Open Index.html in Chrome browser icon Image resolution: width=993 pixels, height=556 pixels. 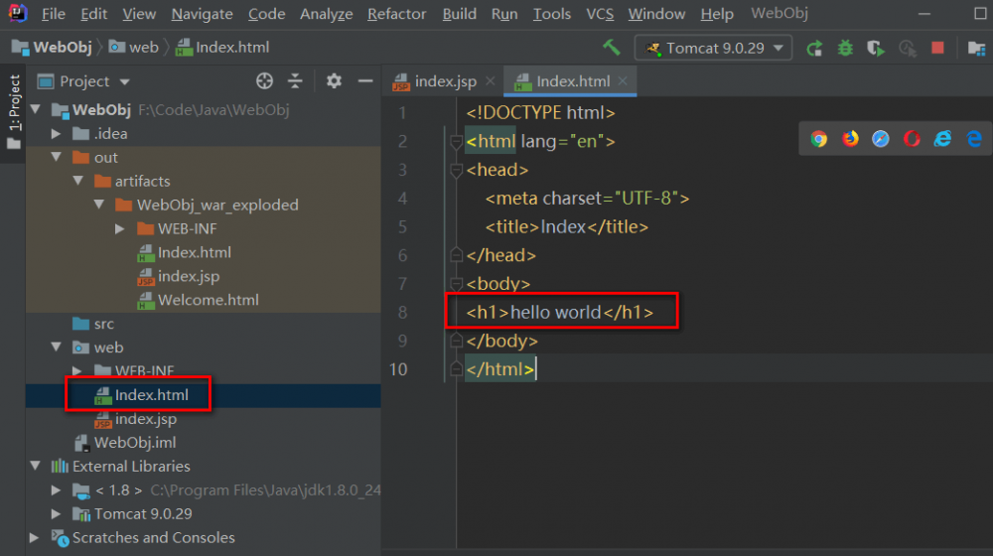click(819, 139)
